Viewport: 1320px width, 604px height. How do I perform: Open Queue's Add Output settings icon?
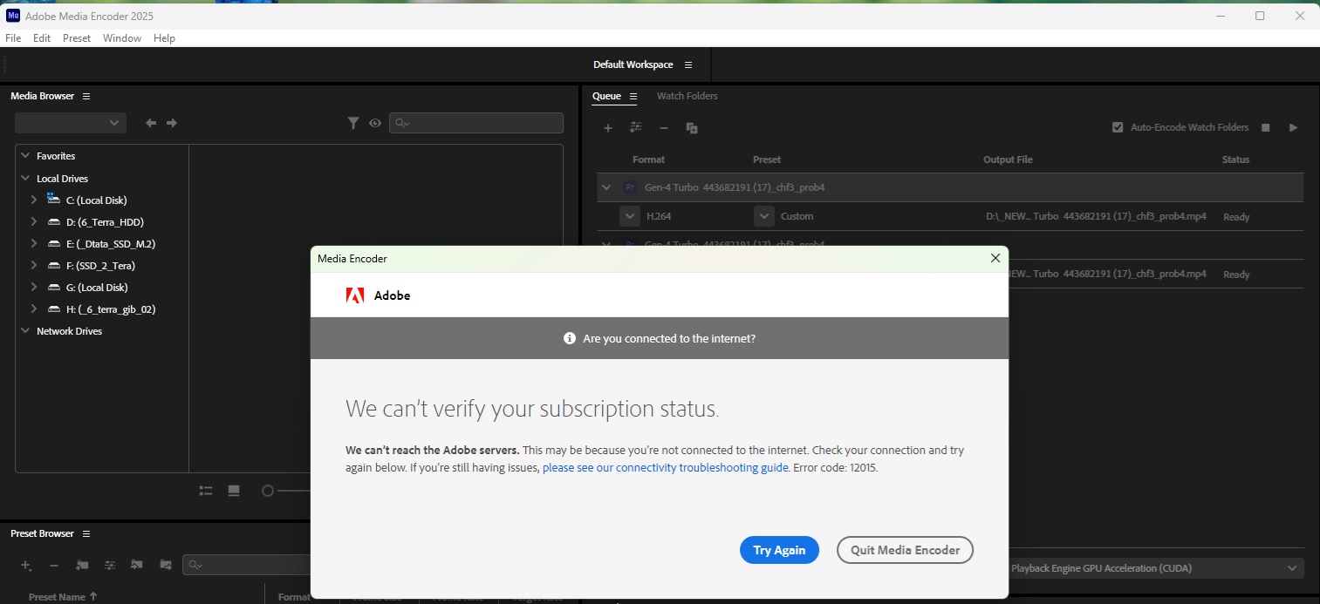click(x=636, y=127)
